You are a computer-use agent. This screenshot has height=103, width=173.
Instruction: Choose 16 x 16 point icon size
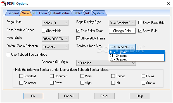tap(137, 52)
